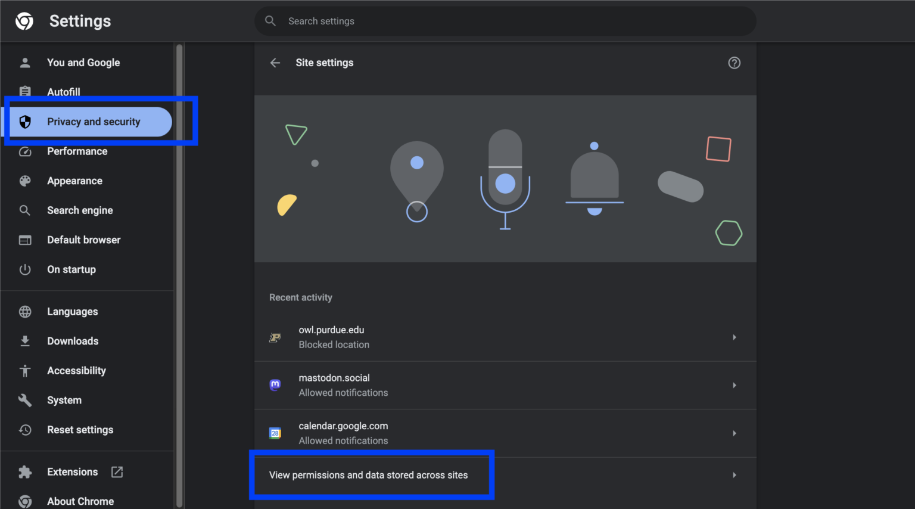Click the System wrench icon
This screenshot has height=509, width=915.
coord(25,400)
